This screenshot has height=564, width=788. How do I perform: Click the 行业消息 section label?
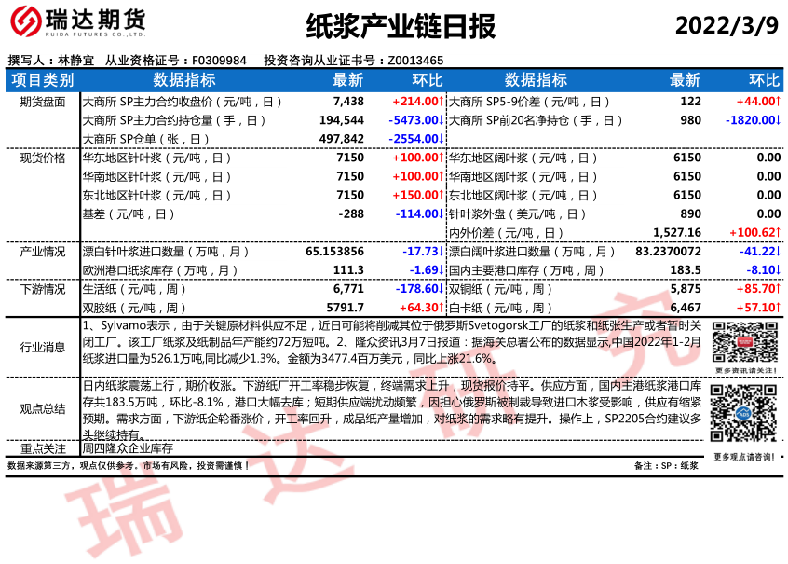[43, 348]
